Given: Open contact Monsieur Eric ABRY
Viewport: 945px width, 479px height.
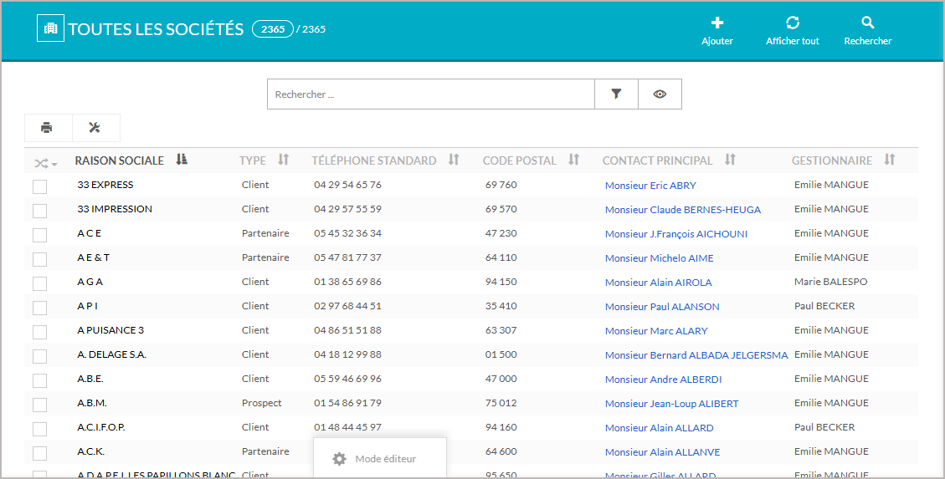Looking at the screenshot, I should [x=650, y=186].
